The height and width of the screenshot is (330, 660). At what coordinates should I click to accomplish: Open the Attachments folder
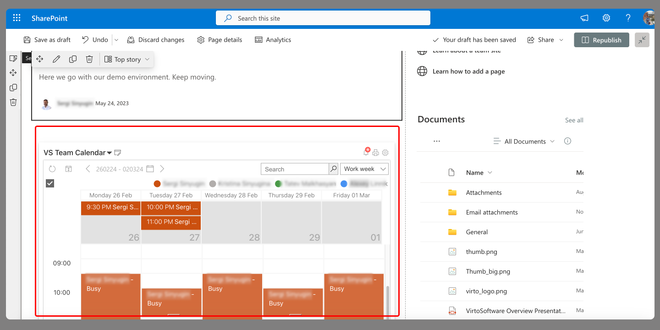tap(484, 192)
